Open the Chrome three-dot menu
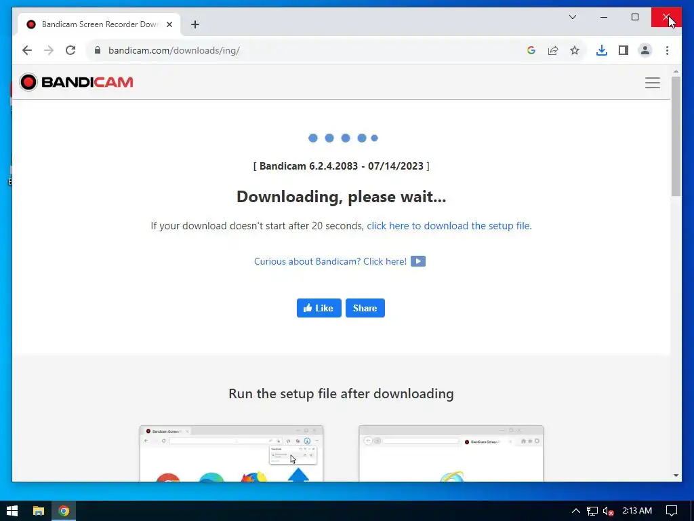This screenshot has height=521, width=694. [667, 50]
